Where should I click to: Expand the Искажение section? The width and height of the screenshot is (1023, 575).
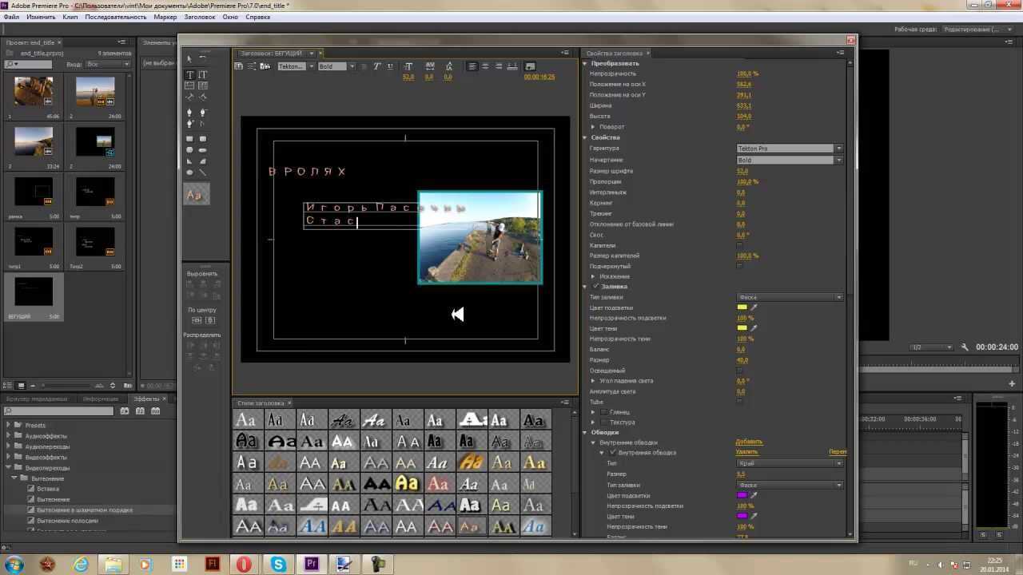(593, 276)
